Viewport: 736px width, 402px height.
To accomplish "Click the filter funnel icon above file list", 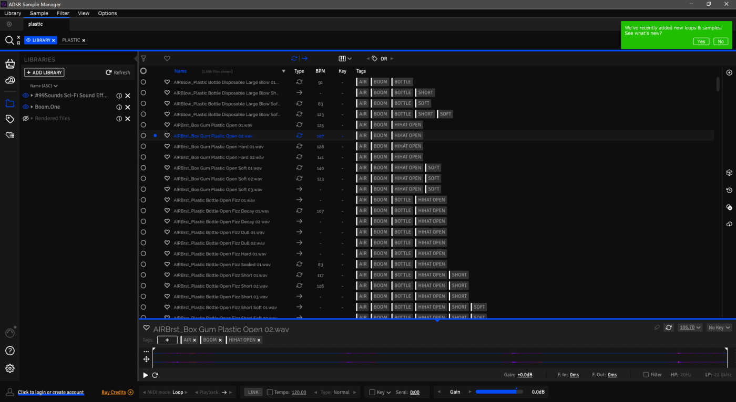I will (x=144, y=59).
